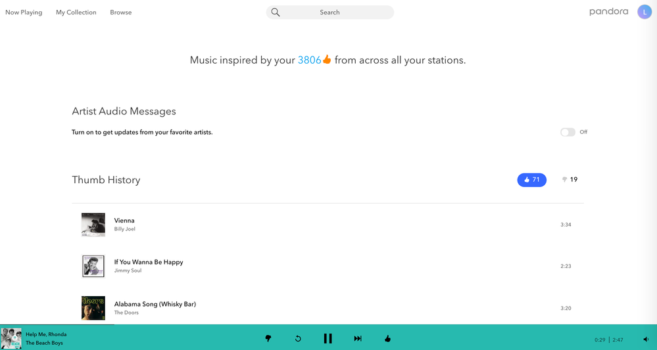Image resolution: width=657 pixels, height=350 pixels.
Task: Skip to the next track
Action: [358, 339]
